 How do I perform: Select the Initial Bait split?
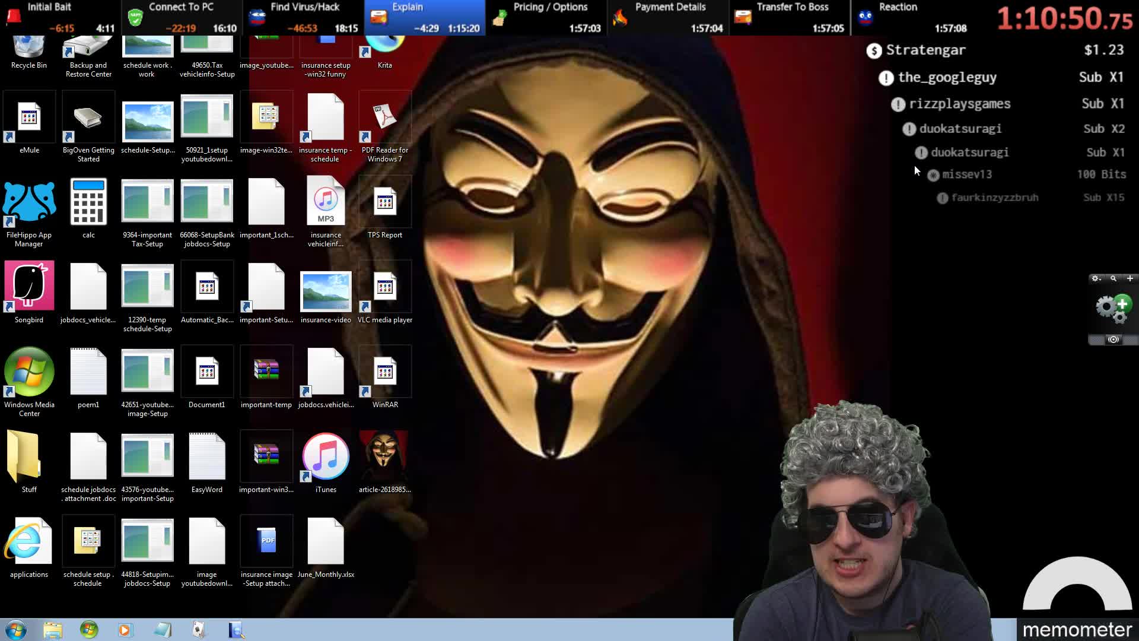[61, 18]
